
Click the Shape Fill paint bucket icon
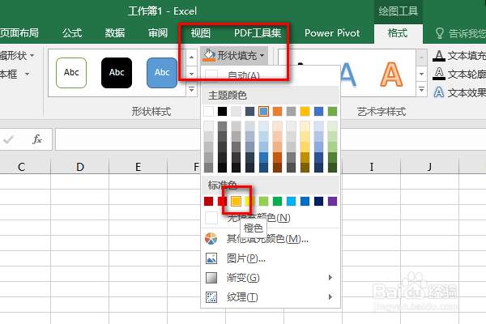tap(209, 55)
